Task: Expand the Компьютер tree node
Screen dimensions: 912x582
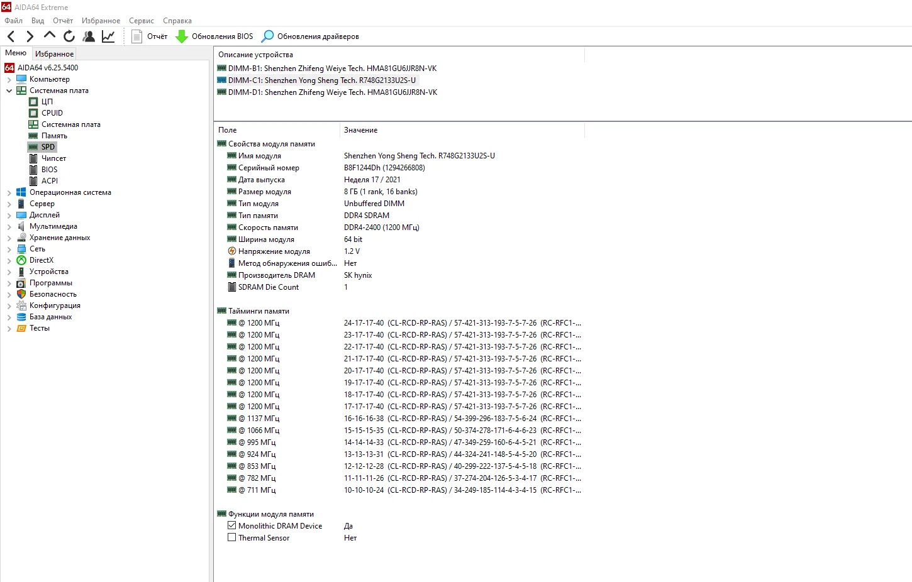Action: [9, 79]
